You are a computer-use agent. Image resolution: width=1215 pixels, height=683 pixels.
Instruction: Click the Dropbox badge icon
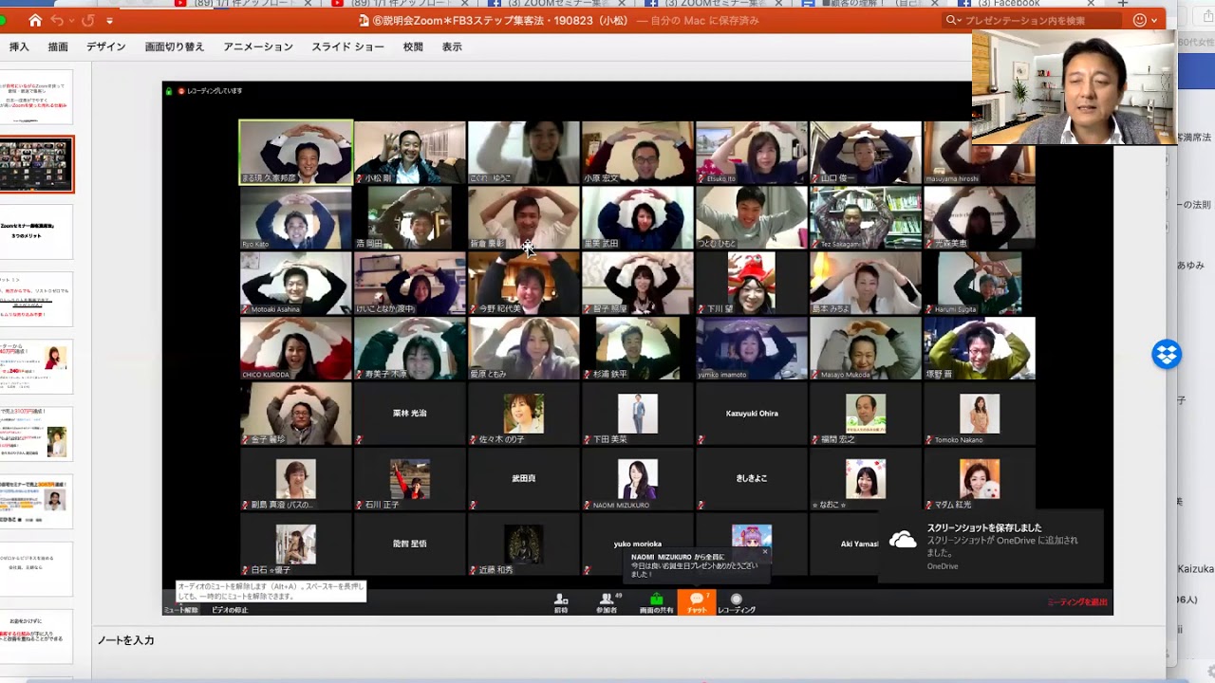pos(1167,355)
